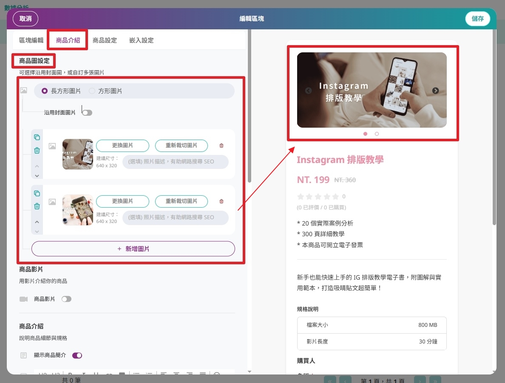Open the 商品介紹 tab

pyautogui.click(x=68, y=40)
